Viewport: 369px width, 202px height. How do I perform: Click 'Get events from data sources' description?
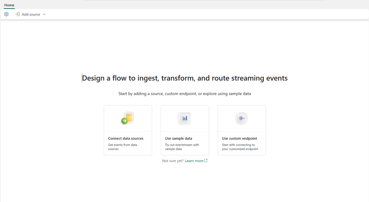pos(122,147)
